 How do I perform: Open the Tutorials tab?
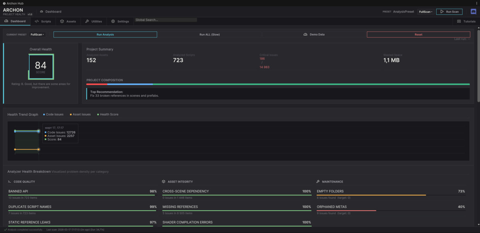coord(466,21)
